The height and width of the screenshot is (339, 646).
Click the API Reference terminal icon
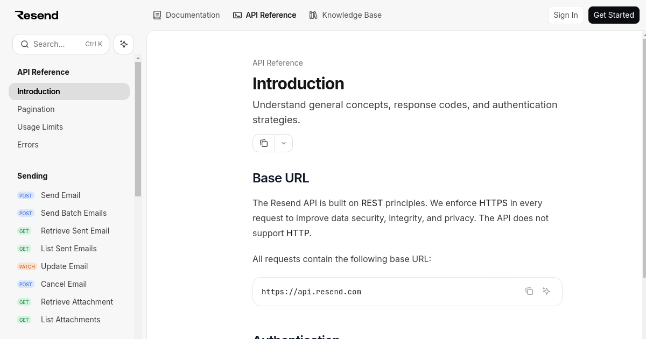pyautogui.click(x=237, y=15)
